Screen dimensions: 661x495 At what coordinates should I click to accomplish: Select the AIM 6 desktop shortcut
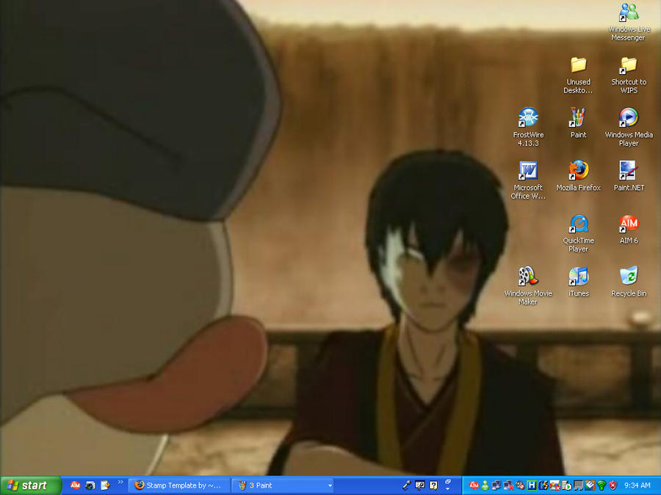[629, 230]
